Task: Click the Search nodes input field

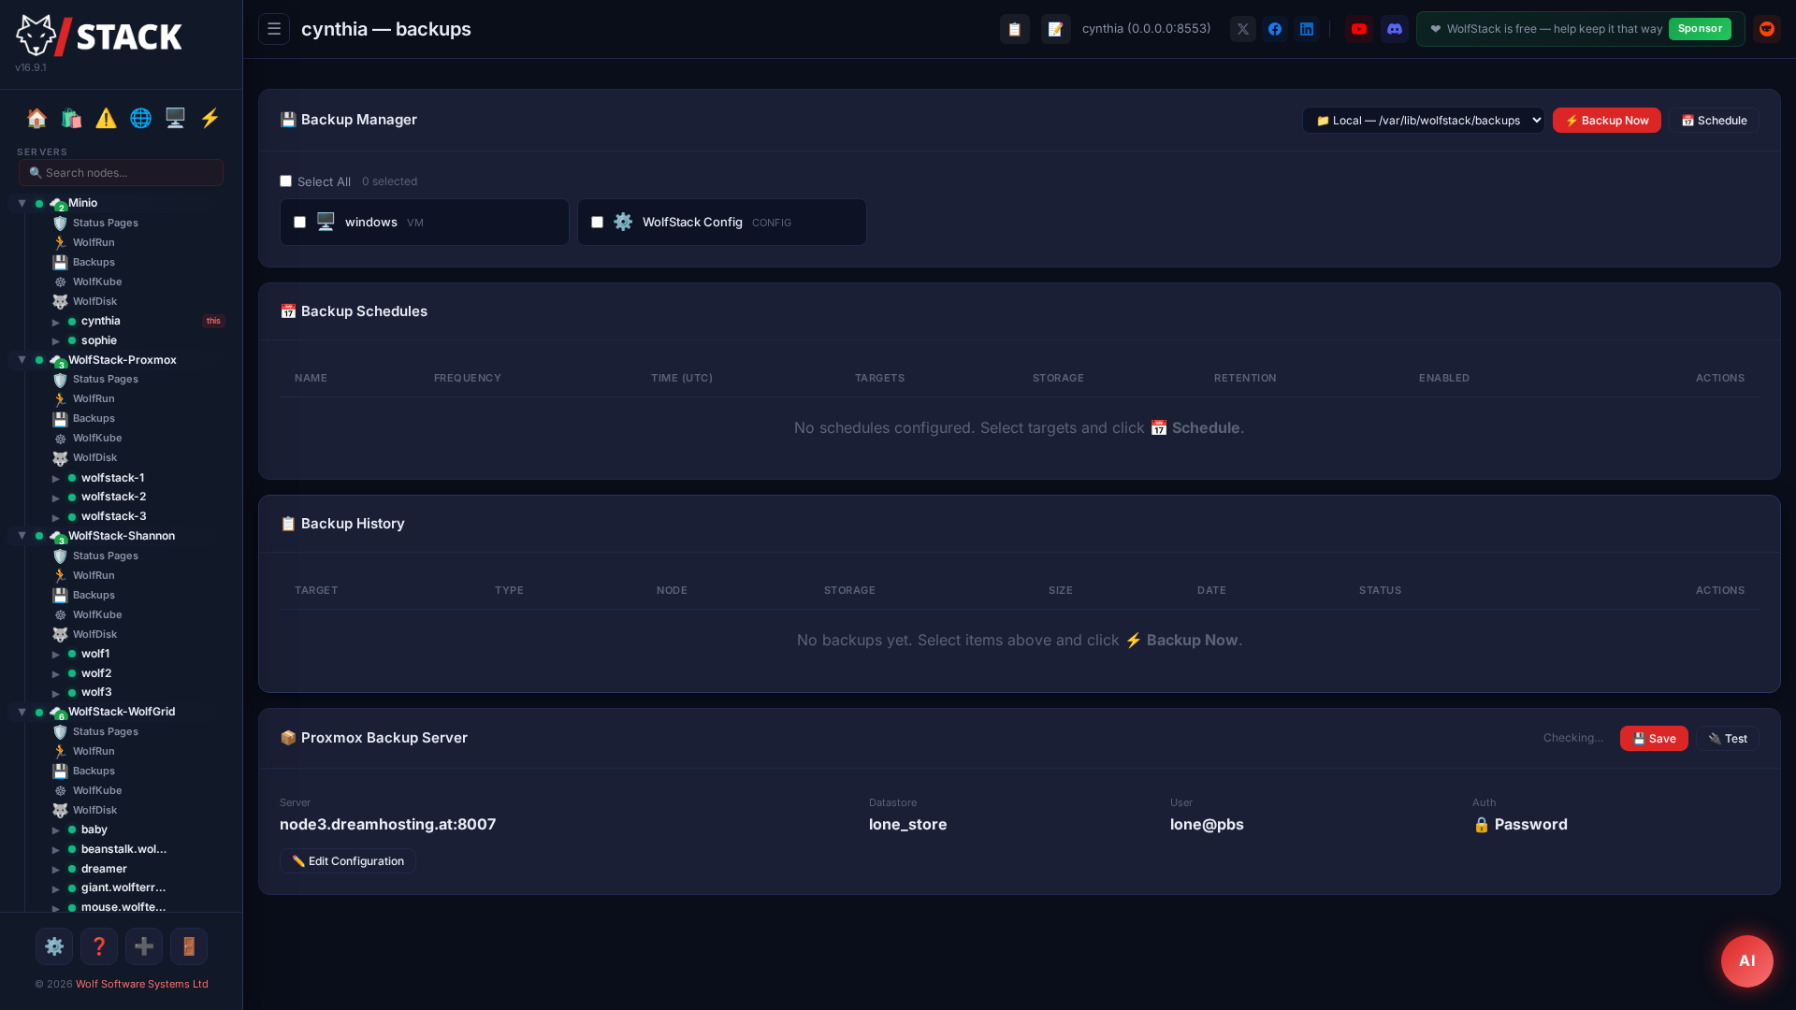Action: click(x=121, y=172)
